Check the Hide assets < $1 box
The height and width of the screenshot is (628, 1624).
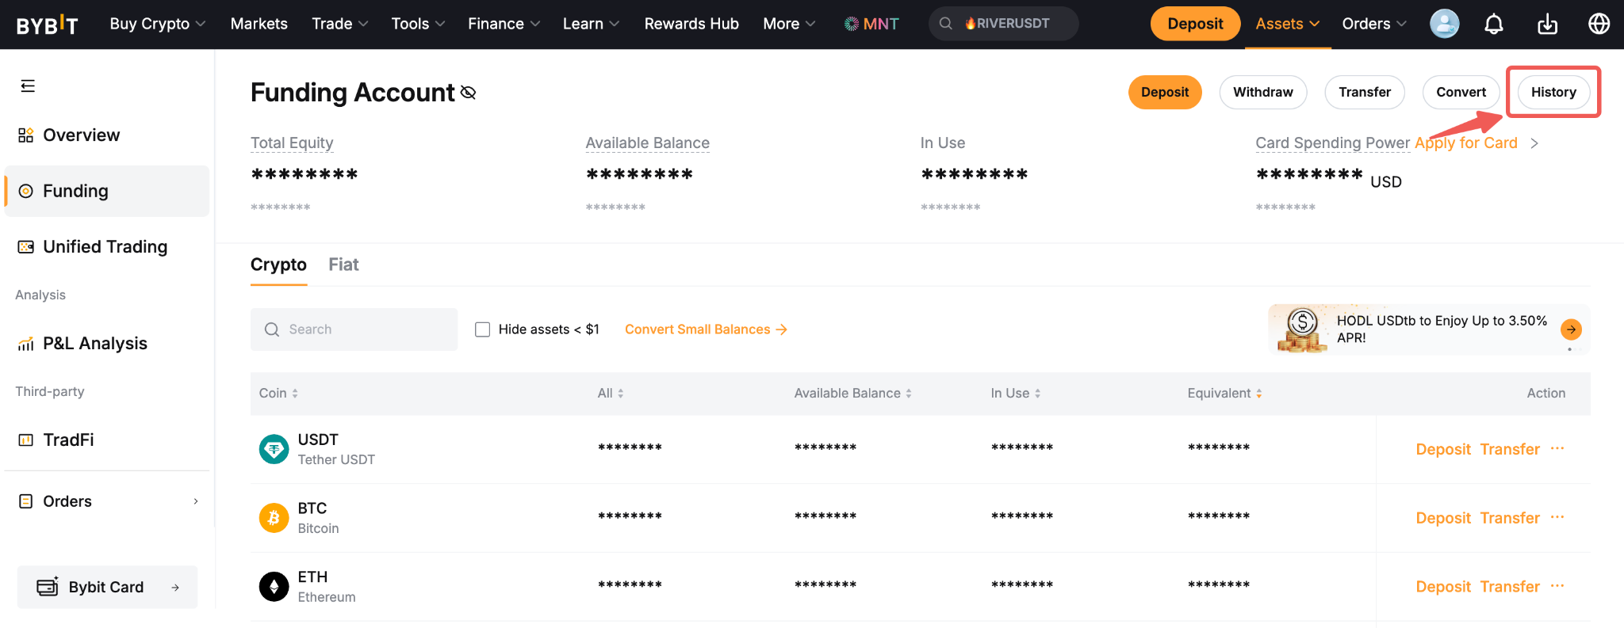(482, 329)
